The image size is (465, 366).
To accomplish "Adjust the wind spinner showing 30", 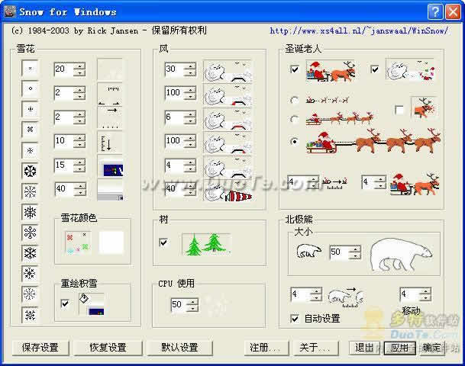I will pyautogui.click(x=190, y=69).
